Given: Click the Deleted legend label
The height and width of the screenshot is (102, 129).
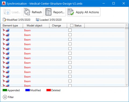Looking at the screenshot, I should pos(56,90).
